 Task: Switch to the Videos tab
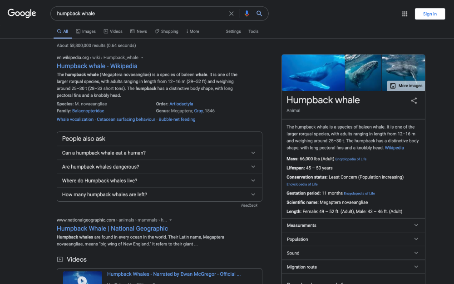pyautogui.click(x=113, y=31)
